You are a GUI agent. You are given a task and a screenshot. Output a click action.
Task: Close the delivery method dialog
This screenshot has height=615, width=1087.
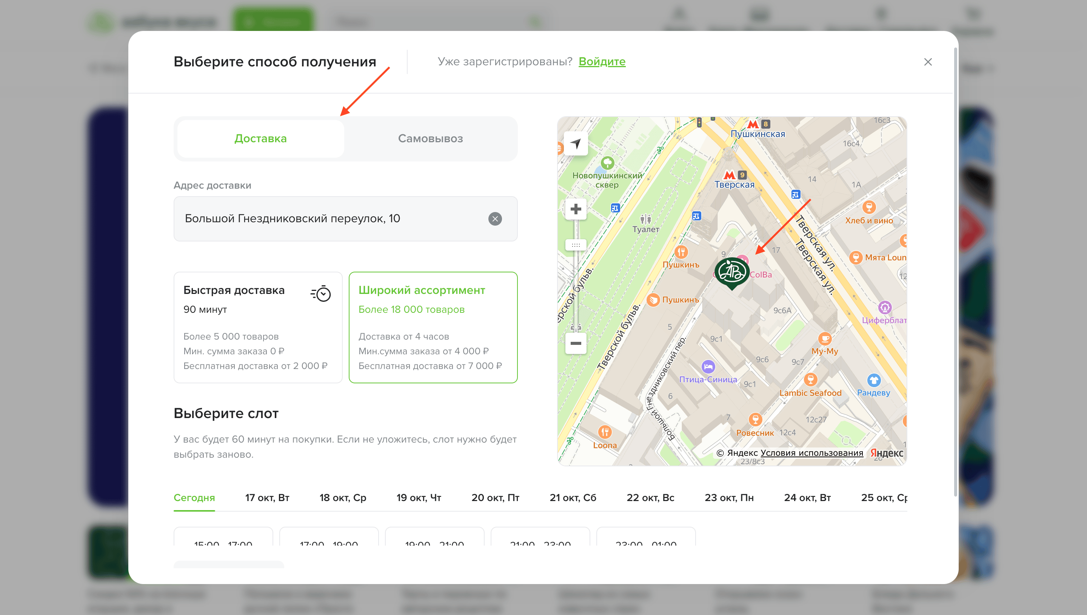(x=928, y=62)
